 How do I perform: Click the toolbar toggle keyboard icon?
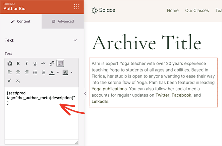[60, 63]
